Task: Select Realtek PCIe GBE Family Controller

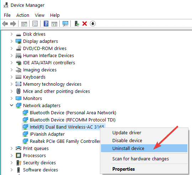Action: click(x=65, y=141)
